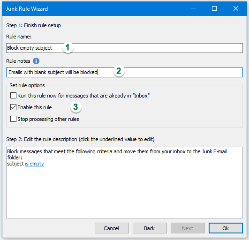Screen dimensions: 249x240
Task: Click the greyed-out Next button
Action: pyautogui.click(x=188, y=228)
